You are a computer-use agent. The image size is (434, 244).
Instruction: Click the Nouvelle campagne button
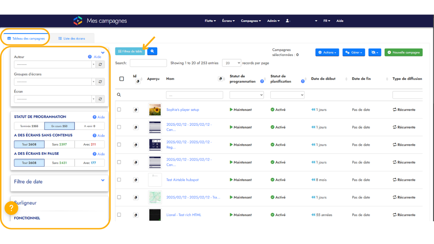[x=403, y=52]
